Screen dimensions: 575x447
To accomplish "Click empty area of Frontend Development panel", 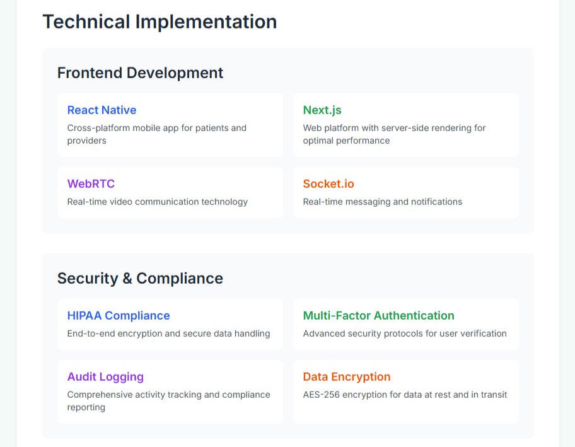I will (x=367, y=73).
